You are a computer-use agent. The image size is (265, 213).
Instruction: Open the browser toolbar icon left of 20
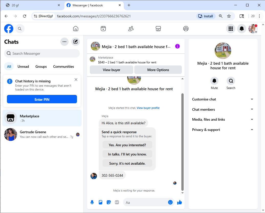click(x=242, y=16)
